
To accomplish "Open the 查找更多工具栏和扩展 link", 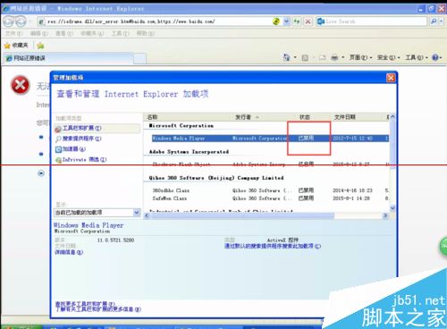I will tap(85, 304).
